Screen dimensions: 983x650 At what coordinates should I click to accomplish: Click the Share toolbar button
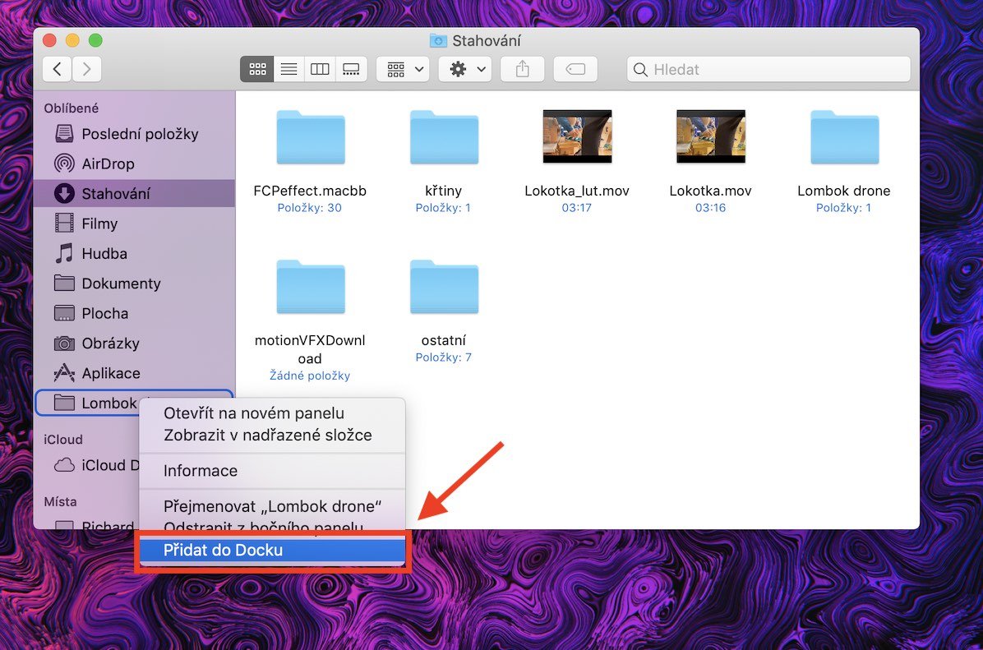tap(522, 69)
